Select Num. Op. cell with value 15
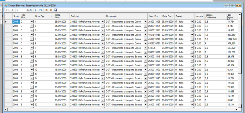Screen dimensions: 245x113 (44, 83)
